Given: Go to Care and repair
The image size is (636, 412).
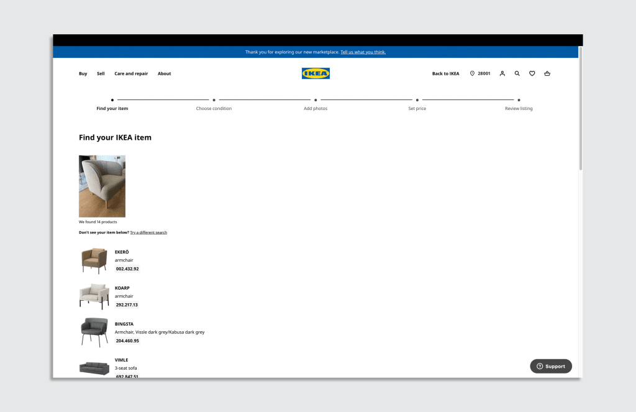Looking at the screenshot, I should click(x=131, y=73).
